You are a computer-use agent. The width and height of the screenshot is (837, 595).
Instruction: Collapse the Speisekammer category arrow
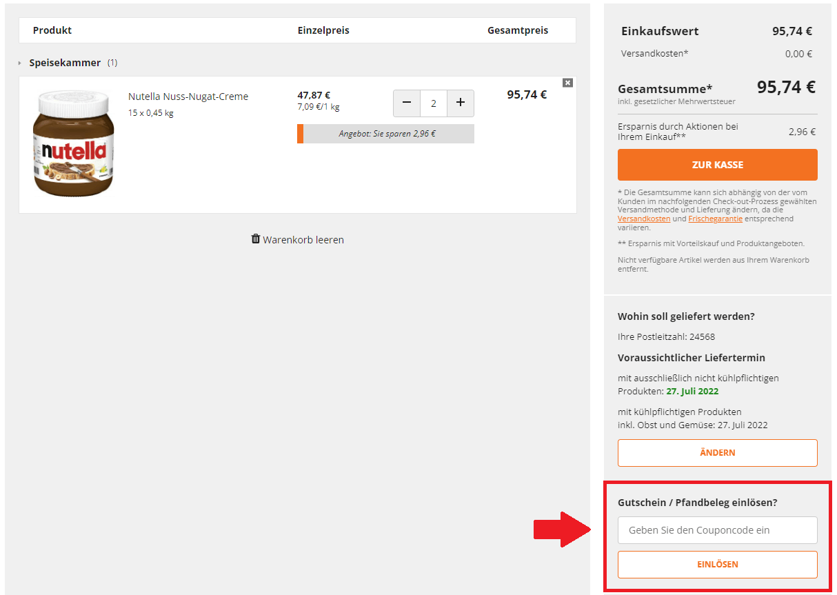pos(20,63)
